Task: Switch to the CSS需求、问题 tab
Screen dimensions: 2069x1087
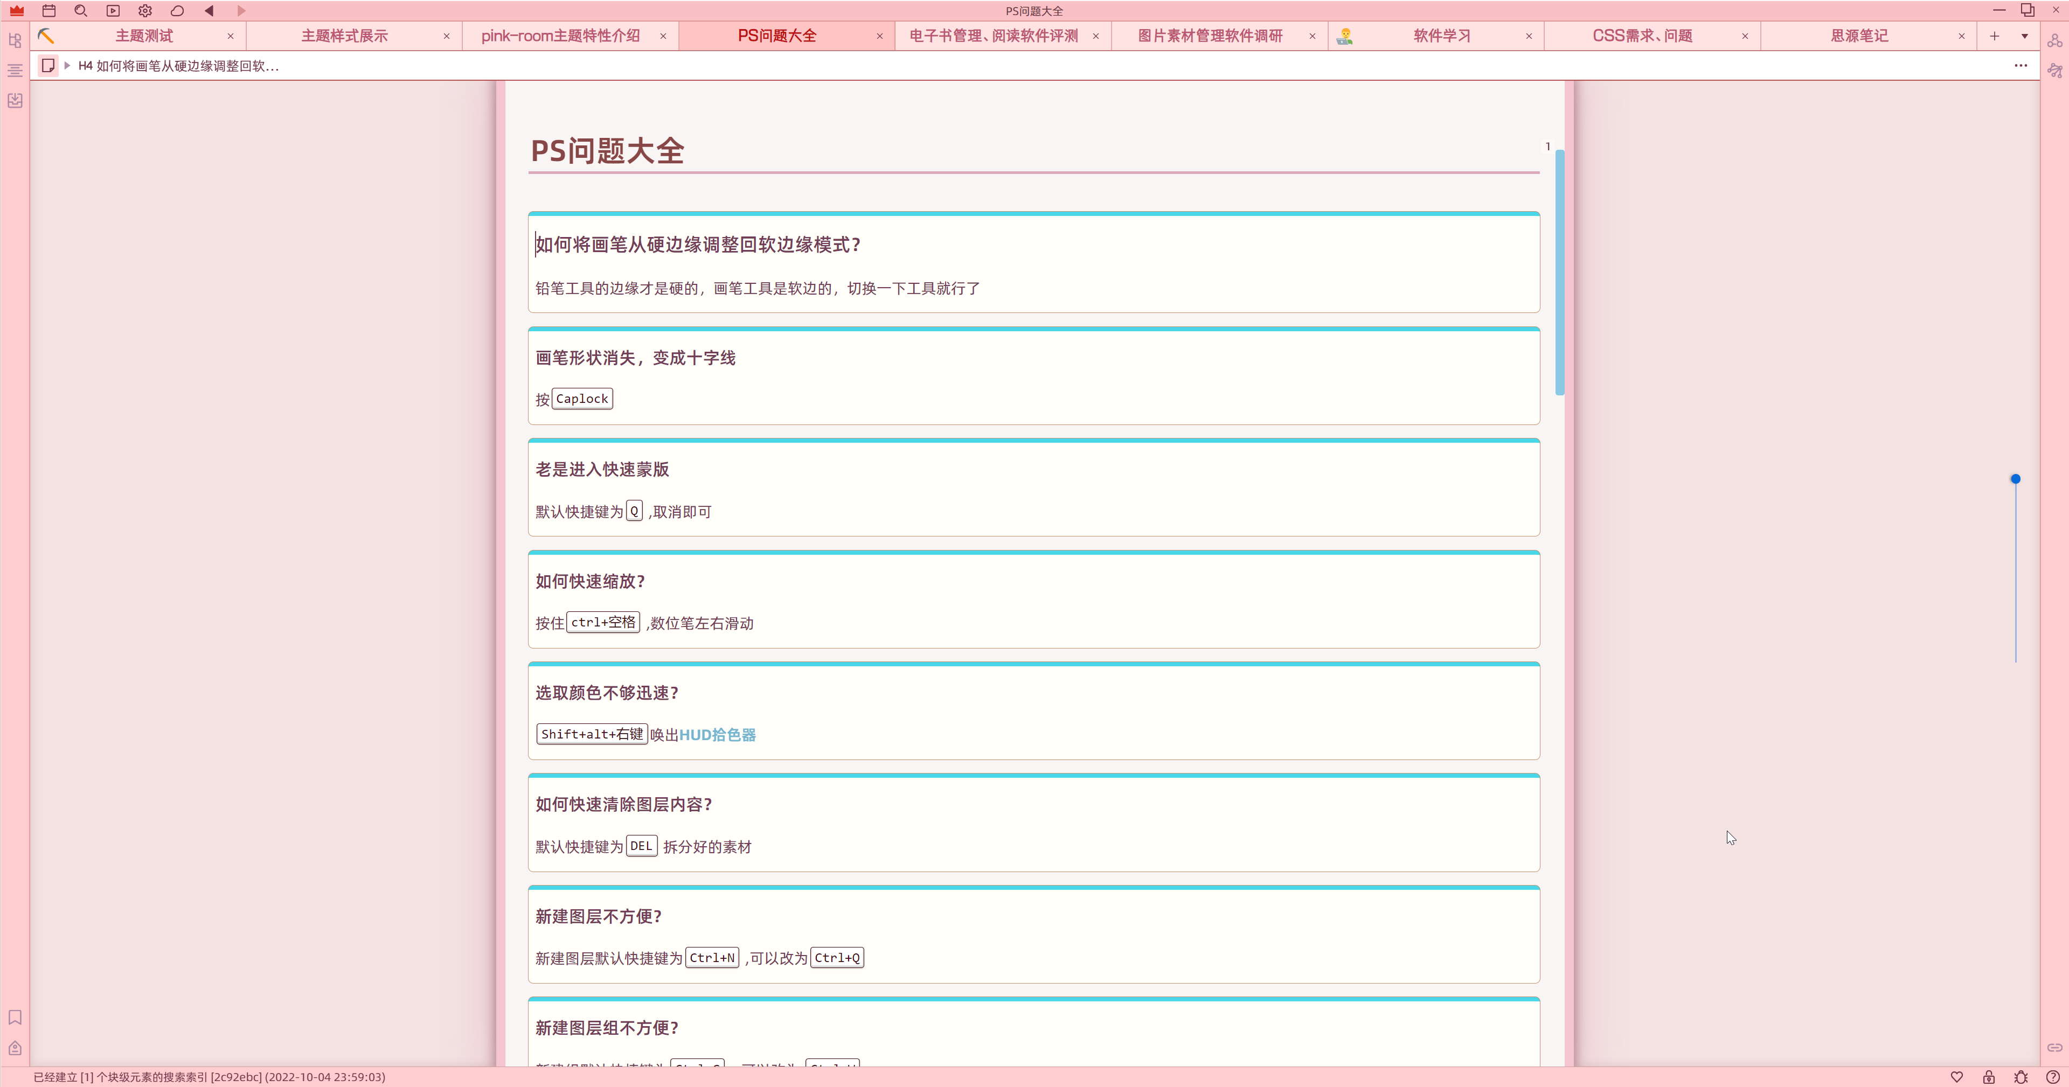Action: point(1642,36)
